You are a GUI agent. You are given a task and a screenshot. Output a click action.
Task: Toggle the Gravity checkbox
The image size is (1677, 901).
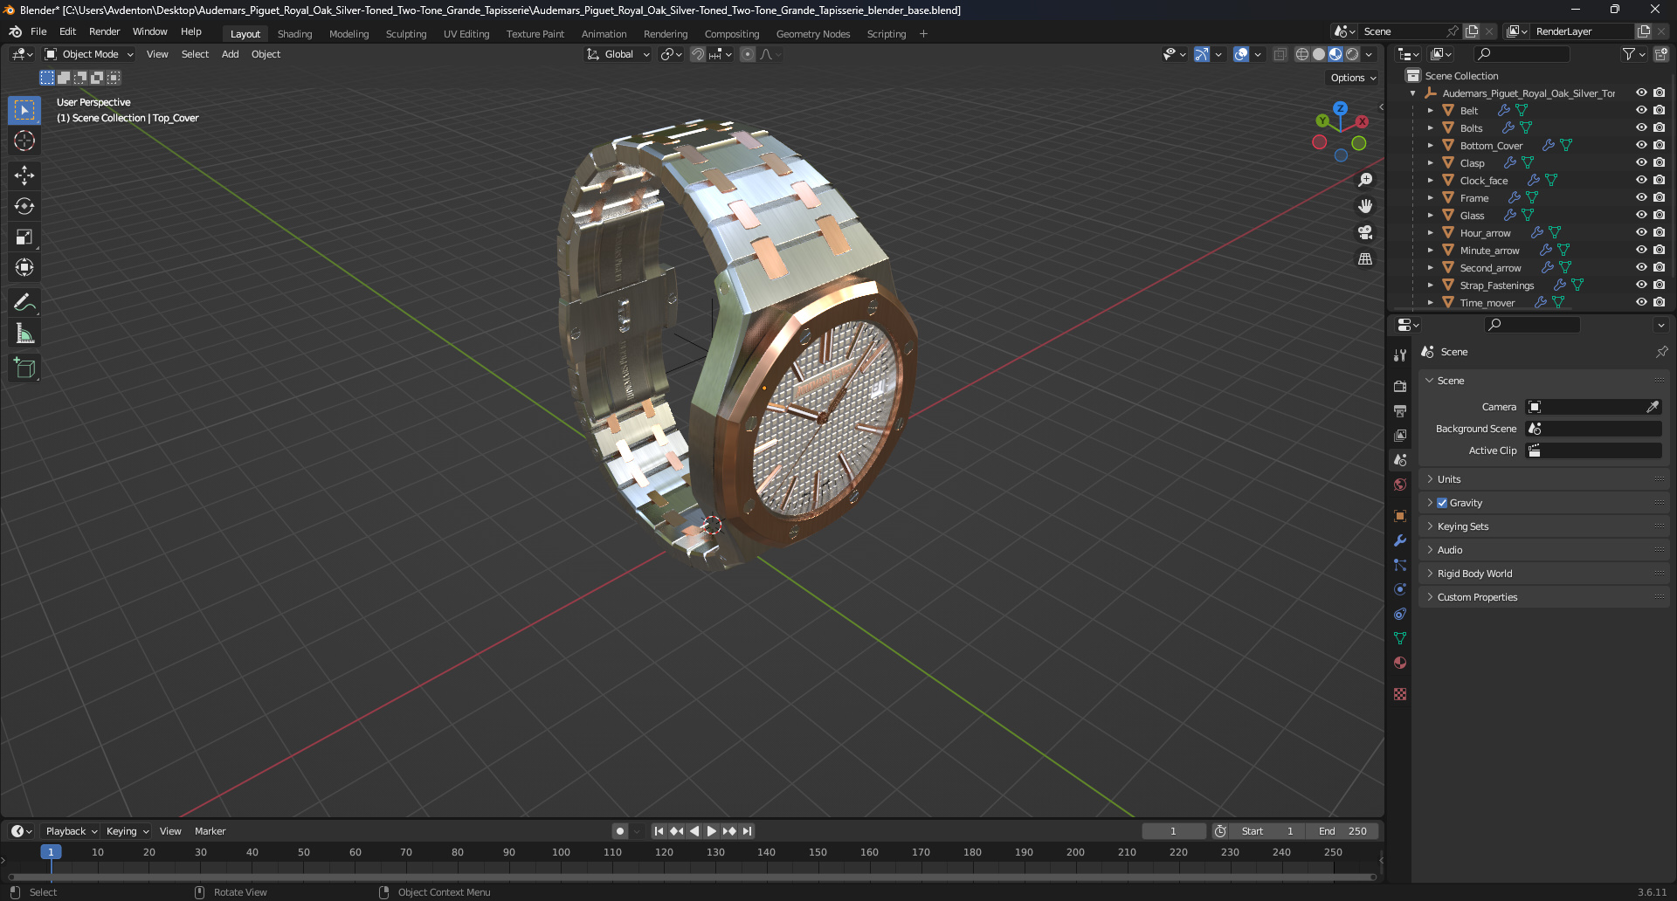tap(1442, 503)
